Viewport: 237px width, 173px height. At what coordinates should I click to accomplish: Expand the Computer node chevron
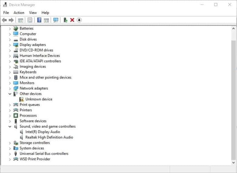10,34
